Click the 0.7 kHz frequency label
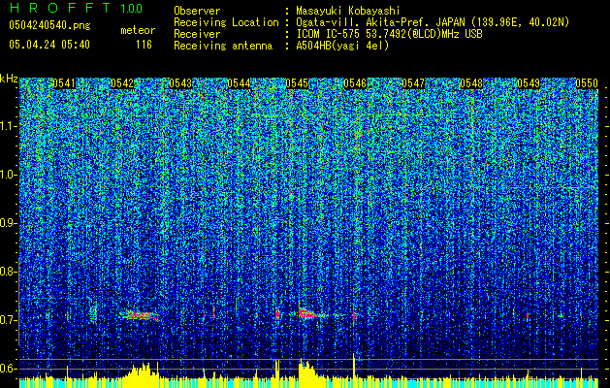Viewport: 610px width, 388px height. point(9,320)
